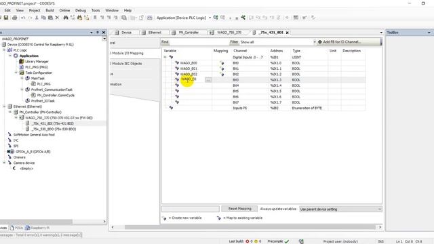Click the Logout toolbar icon
The width and height of the screenshot is (434, 244).
[222, 18]
